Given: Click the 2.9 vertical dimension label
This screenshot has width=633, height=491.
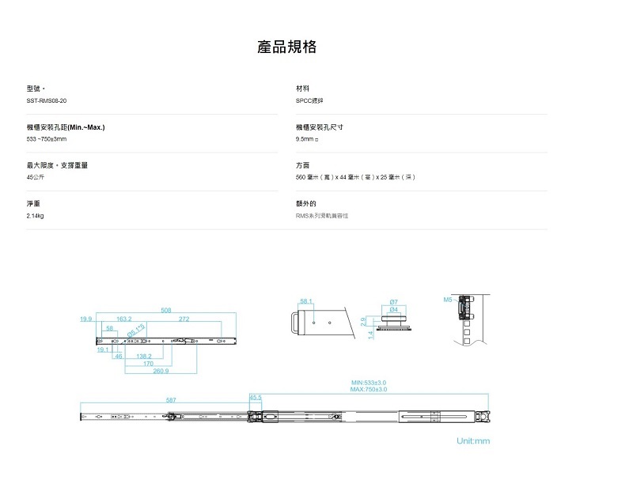Looking at the screenshot, I should [x=363, y=321].
